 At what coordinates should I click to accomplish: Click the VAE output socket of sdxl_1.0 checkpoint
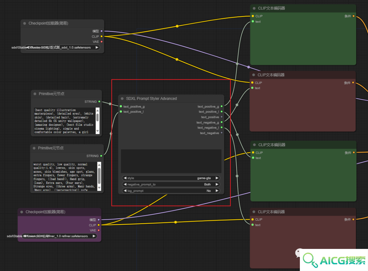click(x=102, y=42)
